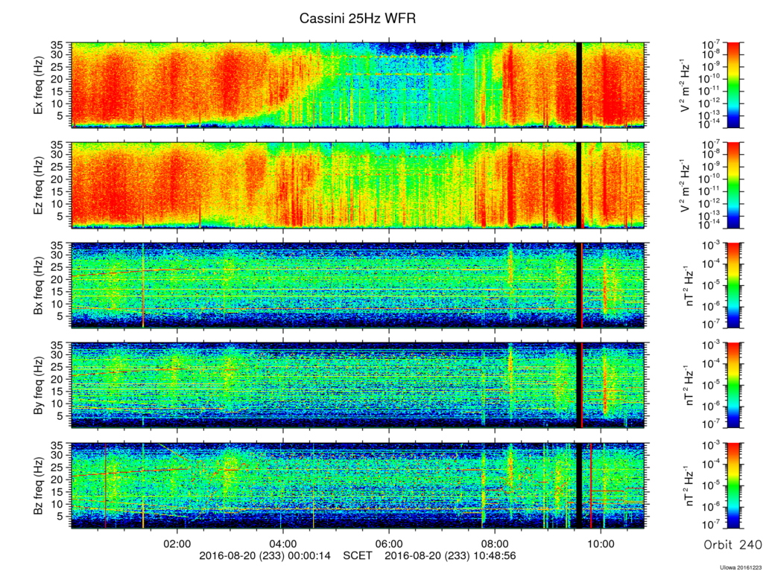This screenshot has width=763, height=571.
Task: Click the 'Cassini 25Hz WFR' plot title
Action: [358, 19]
